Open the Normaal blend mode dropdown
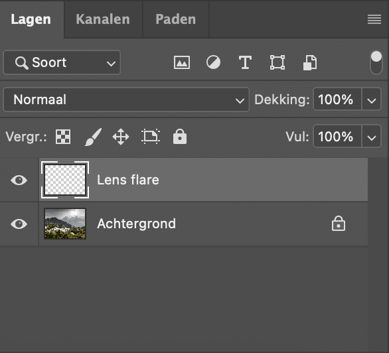389x353 pixels. [126, 100]
